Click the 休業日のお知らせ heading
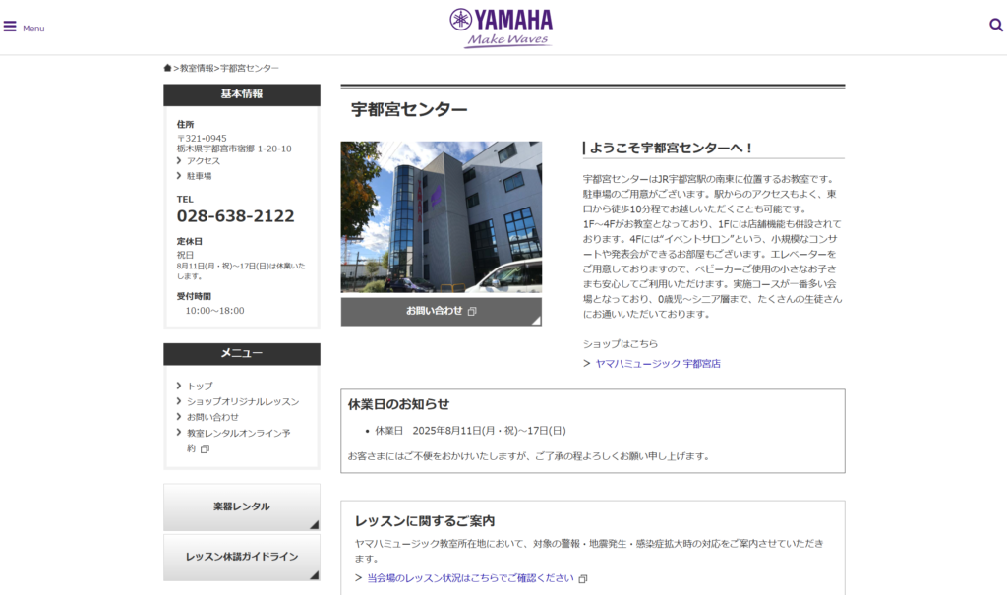The image size is (1007, 595). [x=398, y=404]
